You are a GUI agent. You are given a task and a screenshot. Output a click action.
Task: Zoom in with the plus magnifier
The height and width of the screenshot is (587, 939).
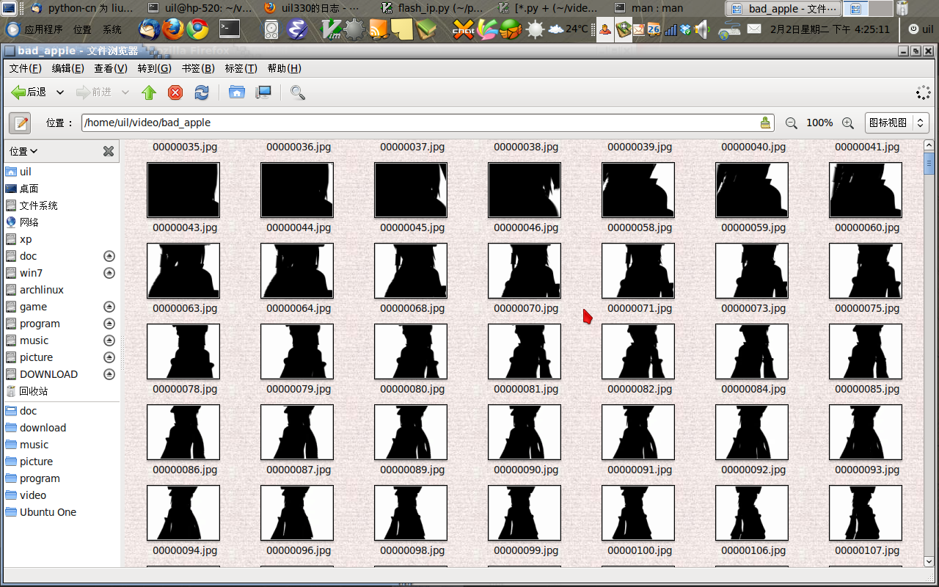coord(847,123)
